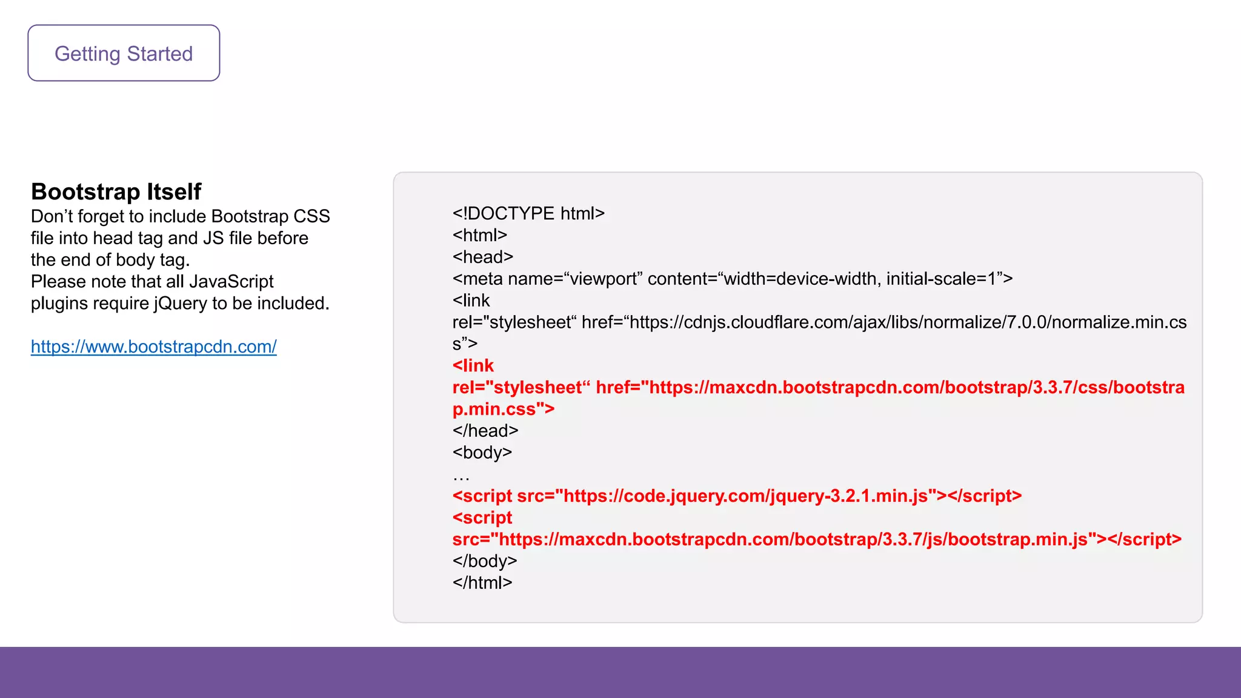Click the opening head tag line
This screenshot has height=698, width=1241.
click(482, 257)
